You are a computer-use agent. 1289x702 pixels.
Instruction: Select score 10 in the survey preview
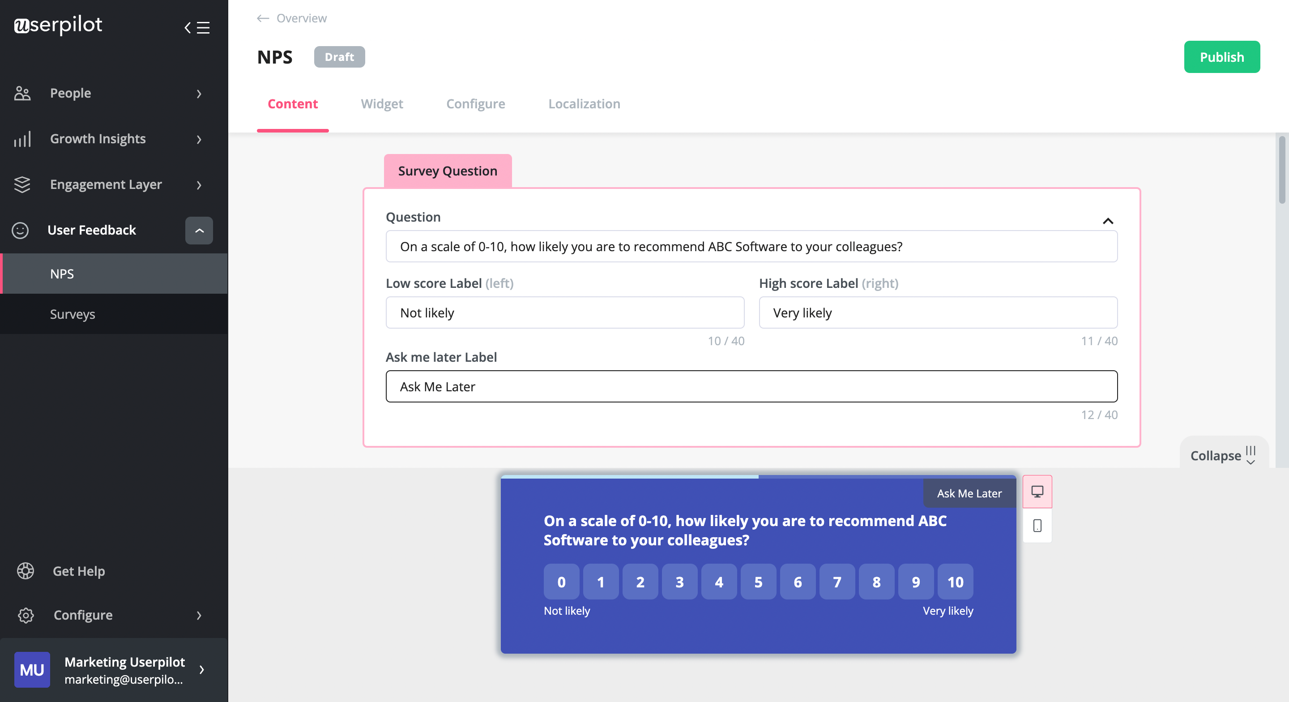[x=955, y=581]
